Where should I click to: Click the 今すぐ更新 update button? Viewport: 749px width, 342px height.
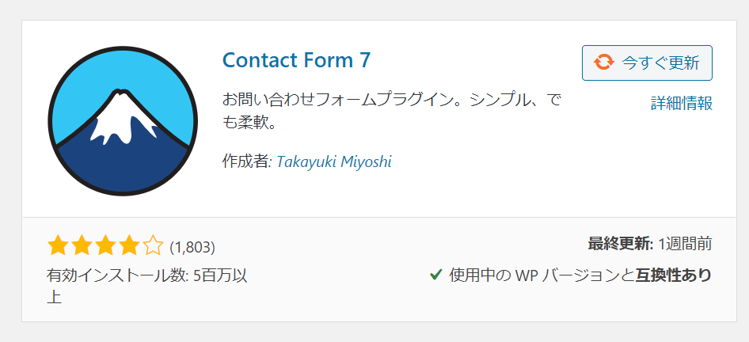click(647, 63)
